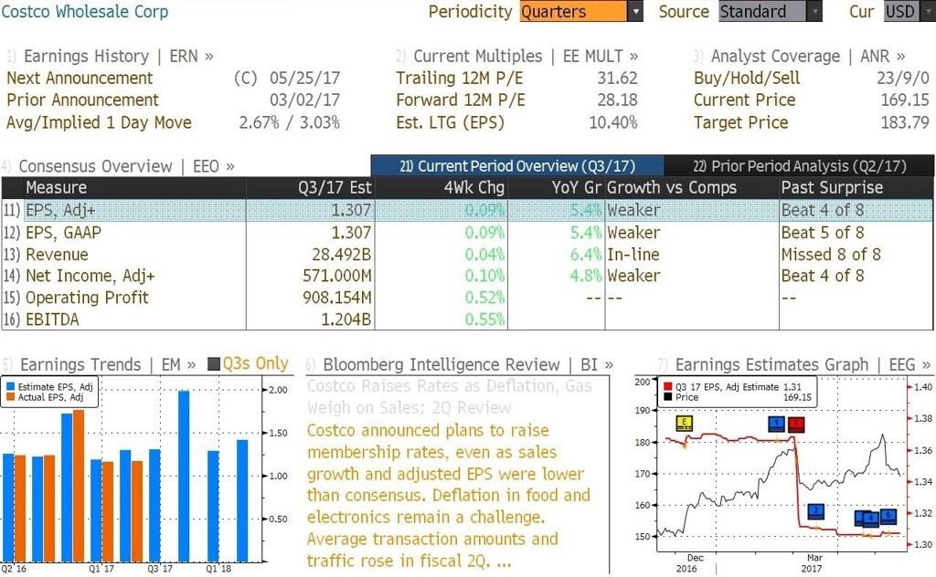
Task: Toggle the Q3s Only checkbox
Action: point(214,363)
